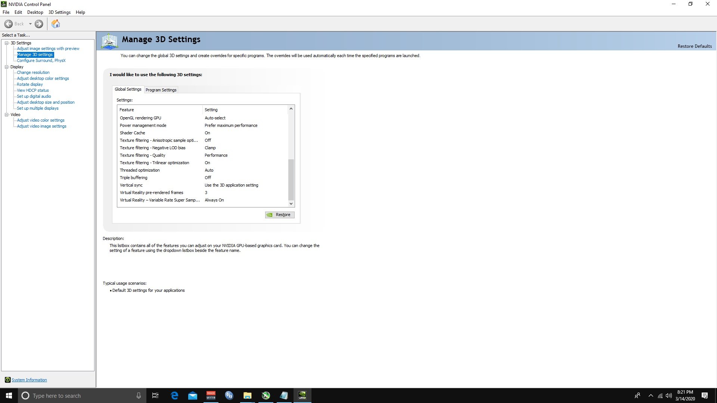Click the Forward arrow icon
Viewport: 717px width, 403px height.
point(39,24)
